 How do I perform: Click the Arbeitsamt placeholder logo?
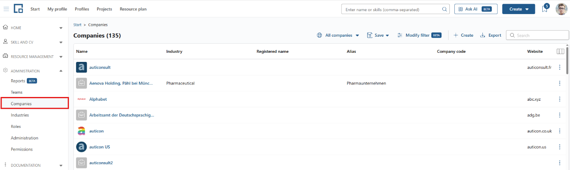coord(81,115)
